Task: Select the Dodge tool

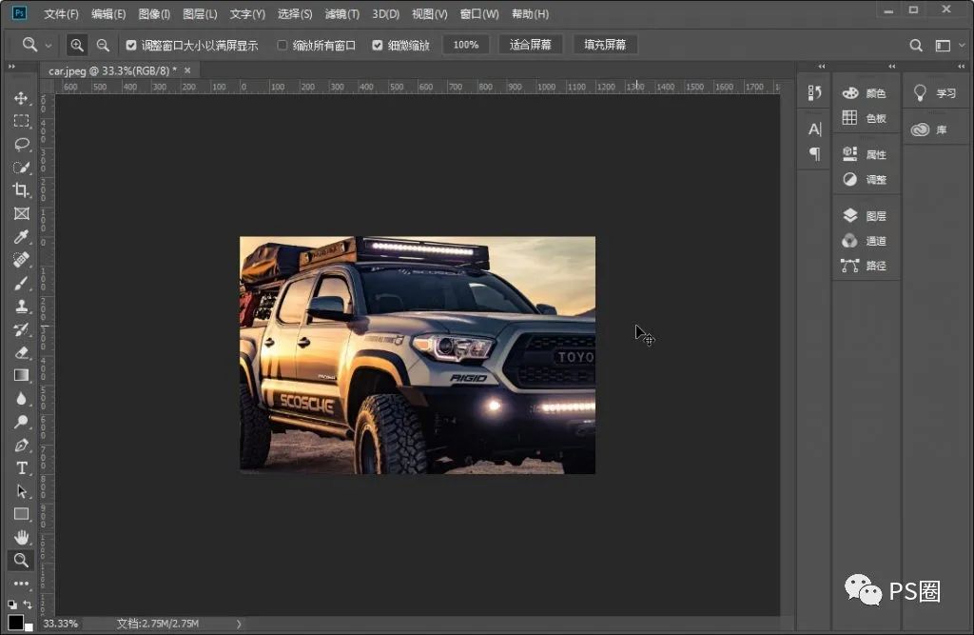Action: pyautogui.click(x=21, y=422)
